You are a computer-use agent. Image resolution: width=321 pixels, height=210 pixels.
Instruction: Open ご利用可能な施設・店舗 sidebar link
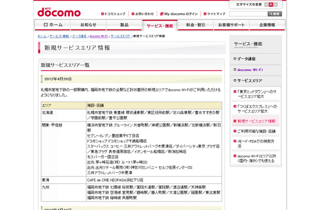256,131
